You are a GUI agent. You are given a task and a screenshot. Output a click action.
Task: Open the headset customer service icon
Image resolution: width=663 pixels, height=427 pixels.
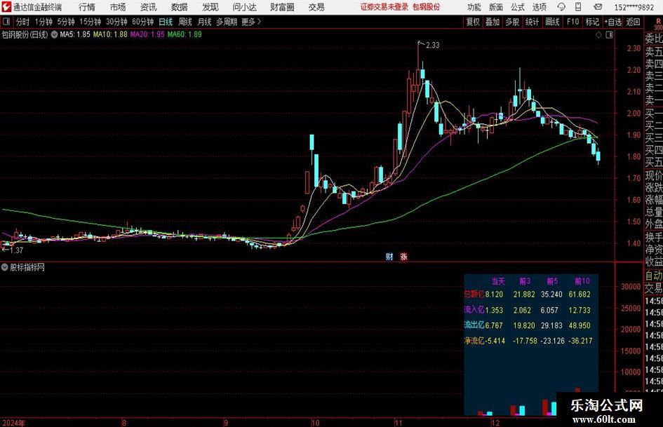pos(561,7)
